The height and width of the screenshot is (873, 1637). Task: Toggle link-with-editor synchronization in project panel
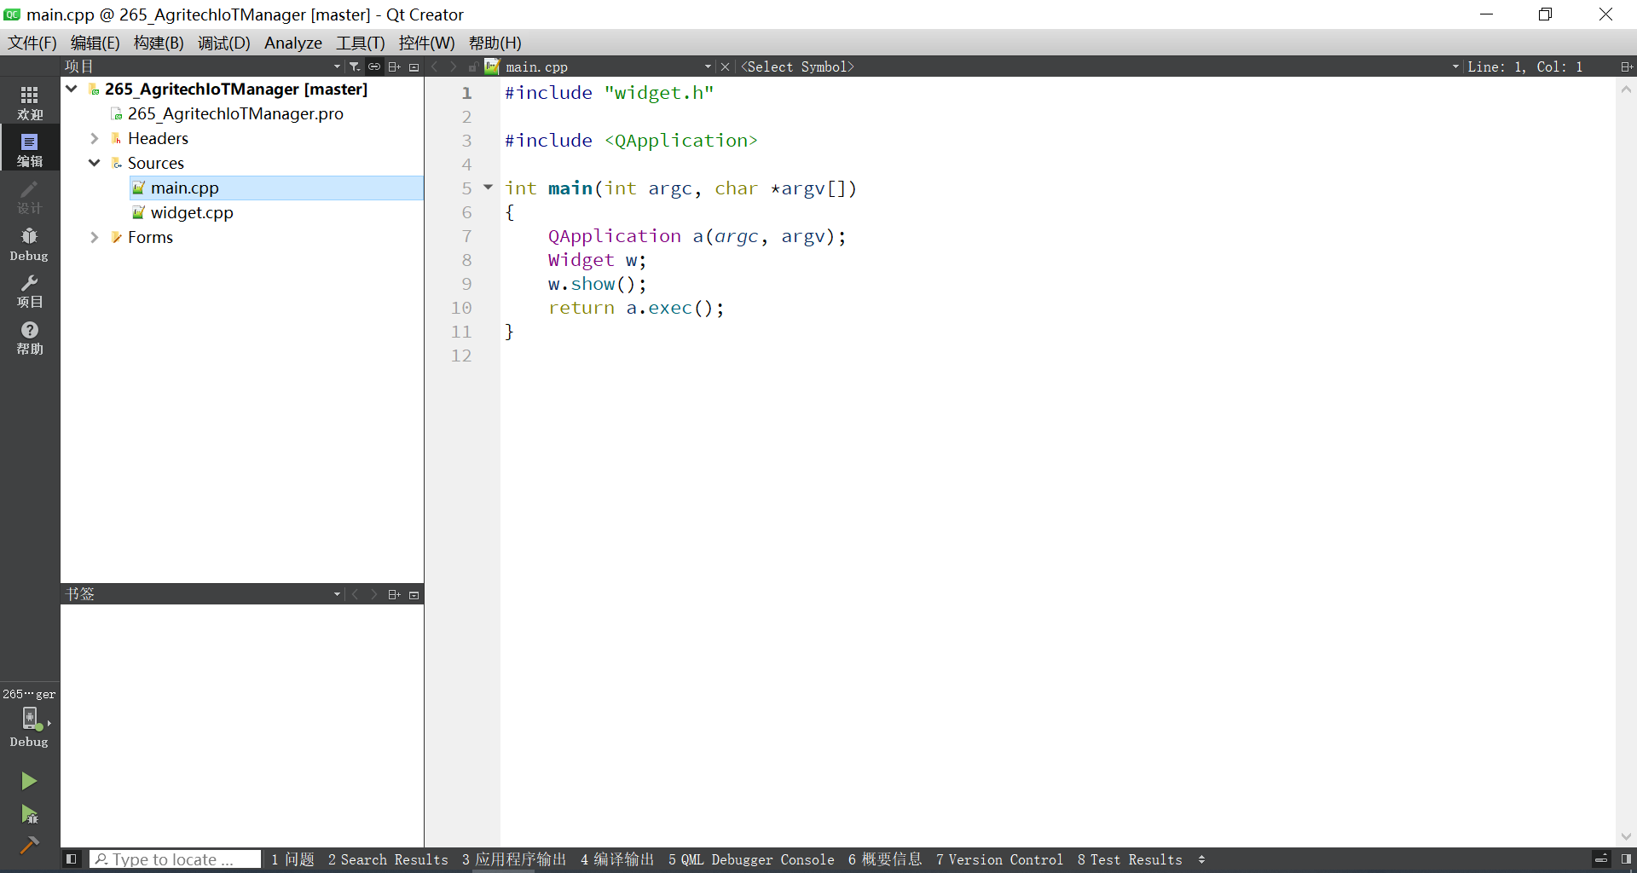tap(374, 66)
